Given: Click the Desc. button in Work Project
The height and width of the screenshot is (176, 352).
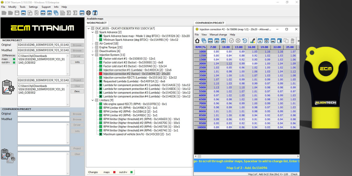Looking at the screenshot, I should [x=77, y=92].
